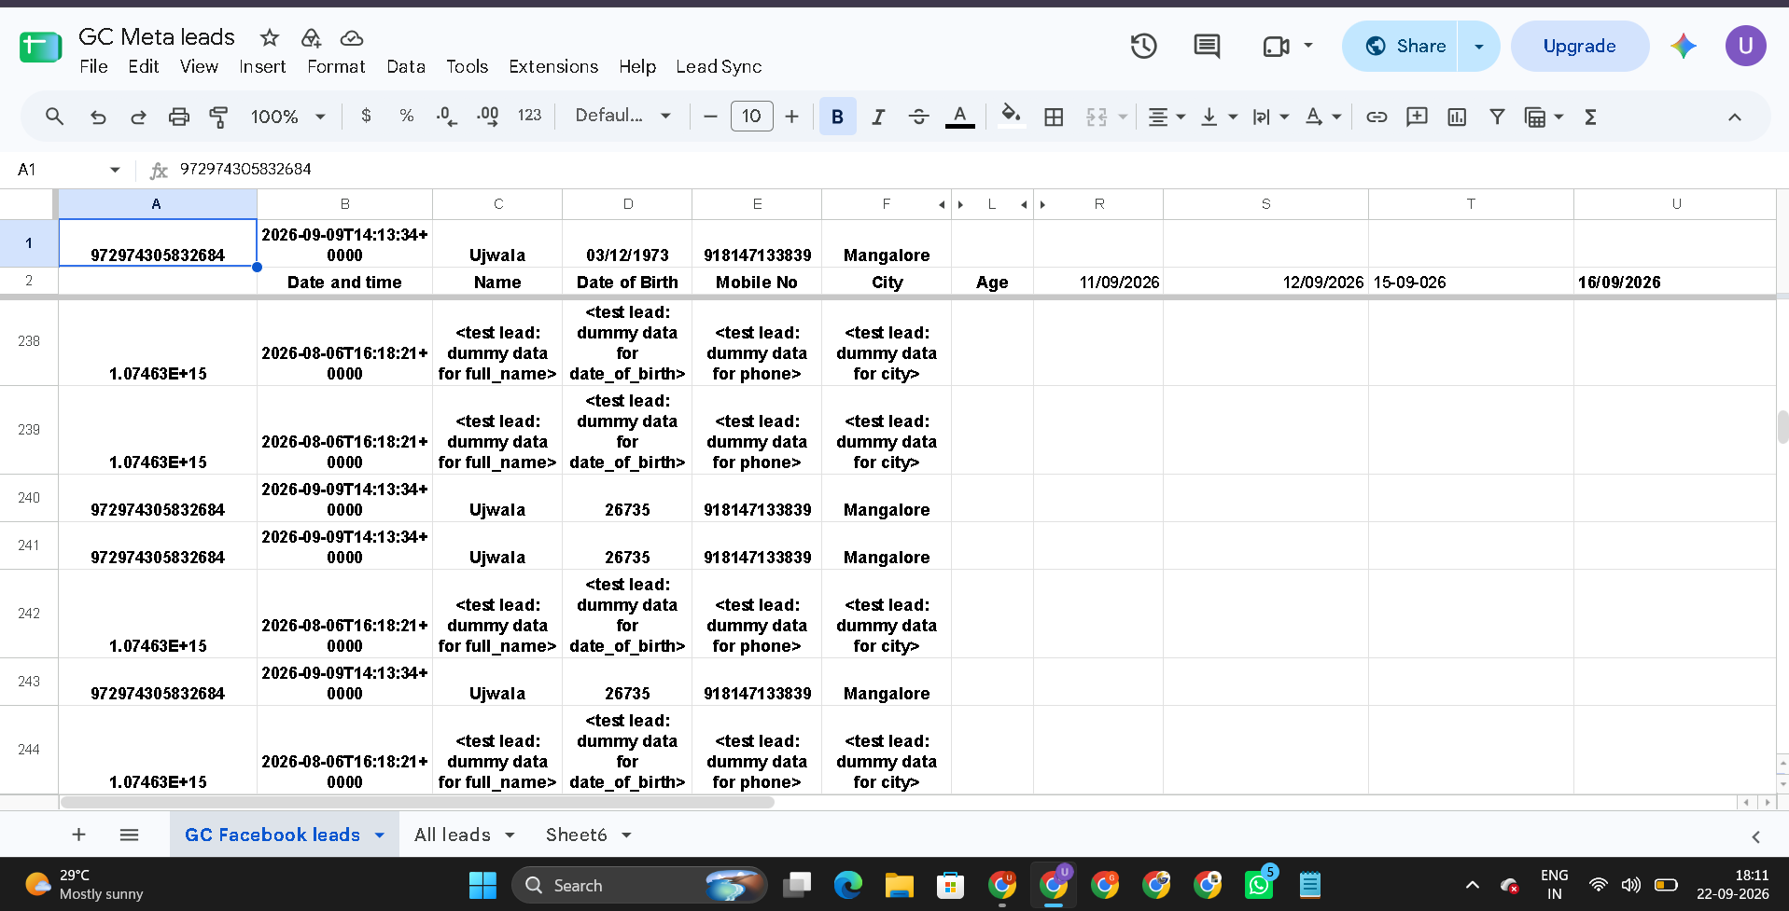Open more number formats 123

click(x=529, y=116)
